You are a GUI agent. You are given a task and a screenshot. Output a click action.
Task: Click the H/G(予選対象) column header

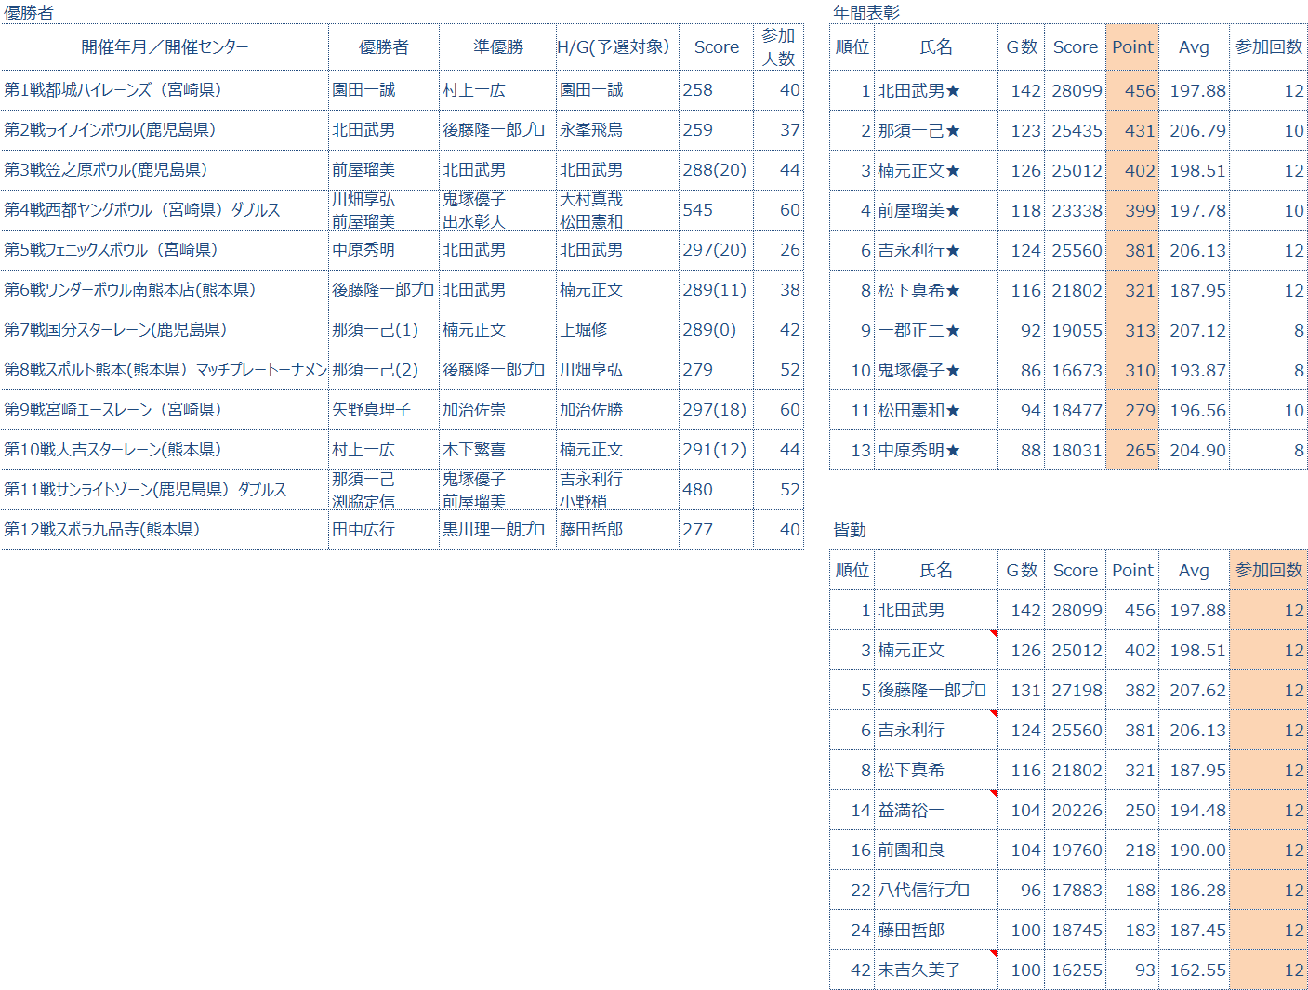[617, 47]
